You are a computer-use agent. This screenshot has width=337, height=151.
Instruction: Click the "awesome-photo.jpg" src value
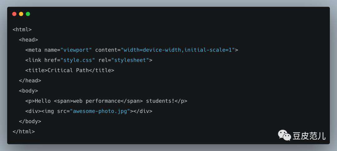click(100, 111)
